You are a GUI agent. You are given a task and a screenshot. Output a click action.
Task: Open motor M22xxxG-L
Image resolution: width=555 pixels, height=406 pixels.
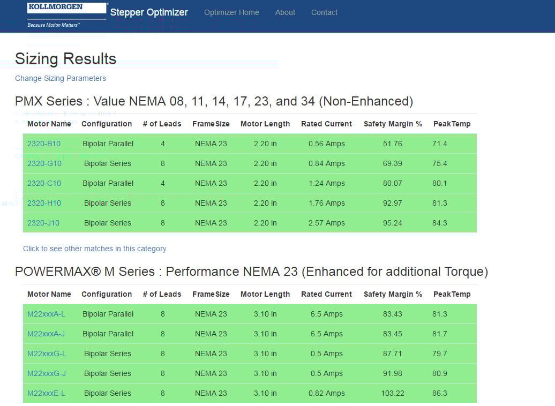point(47,354)
